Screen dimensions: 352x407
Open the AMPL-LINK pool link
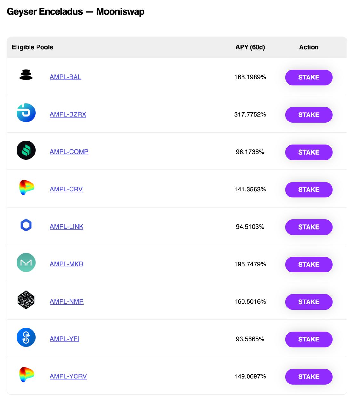click(x=66, y=227)
